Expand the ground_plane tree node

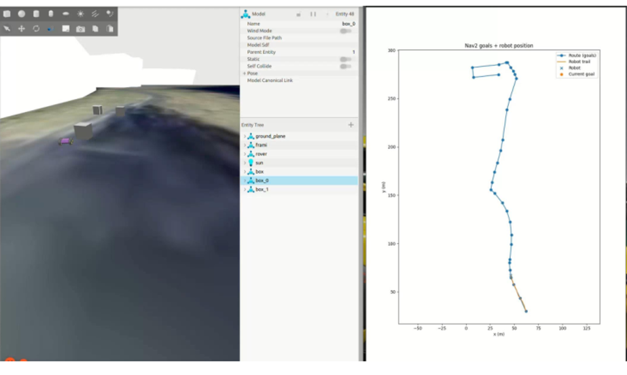point(245,137)
